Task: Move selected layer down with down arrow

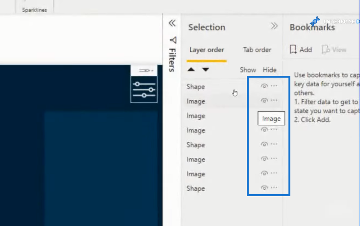Action: 205,70
